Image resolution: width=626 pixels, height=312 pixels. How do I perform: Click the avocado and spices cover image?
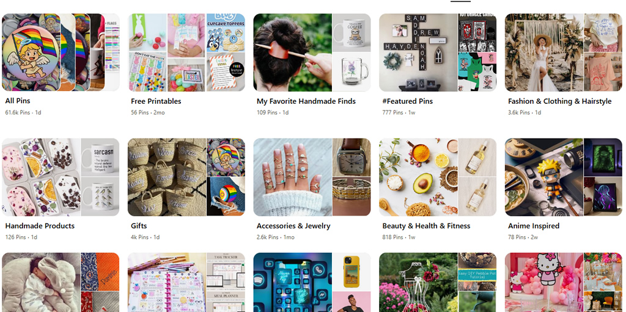[x=418, y=177]
